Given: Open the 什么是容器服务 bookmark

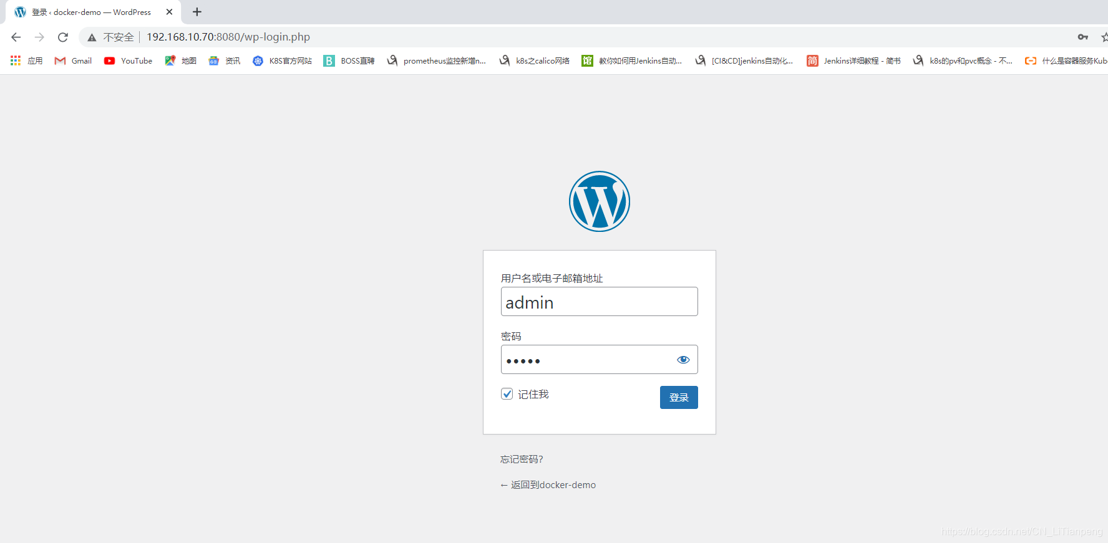Looking at the screenshot, I should (x=1066, y=60).
